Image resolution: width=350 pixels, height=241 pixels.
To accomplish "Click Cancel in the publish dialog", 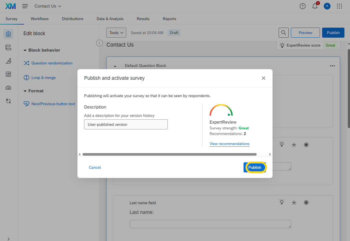I will (x=95, y=167).
